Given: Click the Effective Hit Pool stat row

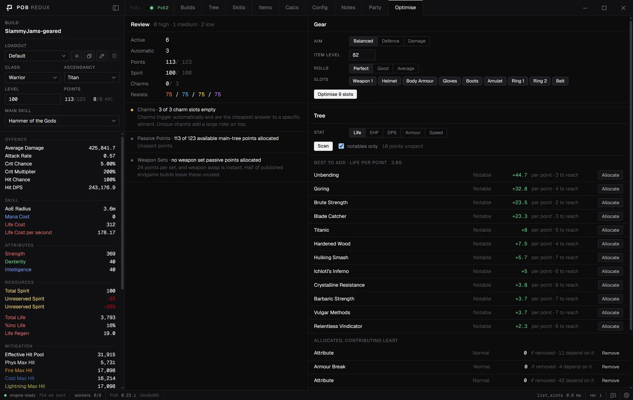Looking at the screenshot, I should click(60, 355).
